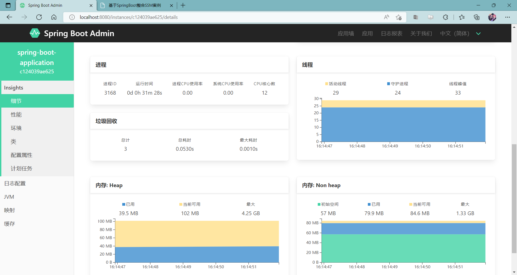Open the 中文（简体）language selector

point(455,33)
